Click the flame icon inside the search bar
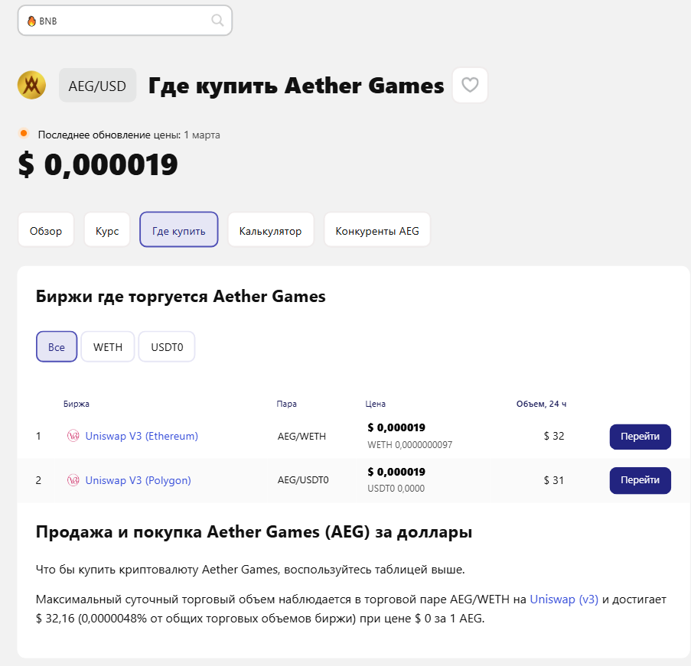This screenshot has height=666, width=691. pos(31,21)
